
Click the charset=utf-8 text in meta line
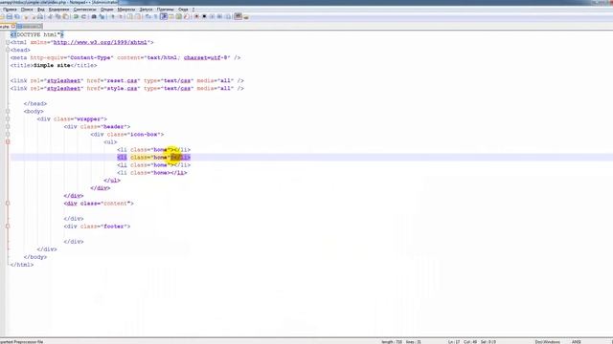(206, 57)
